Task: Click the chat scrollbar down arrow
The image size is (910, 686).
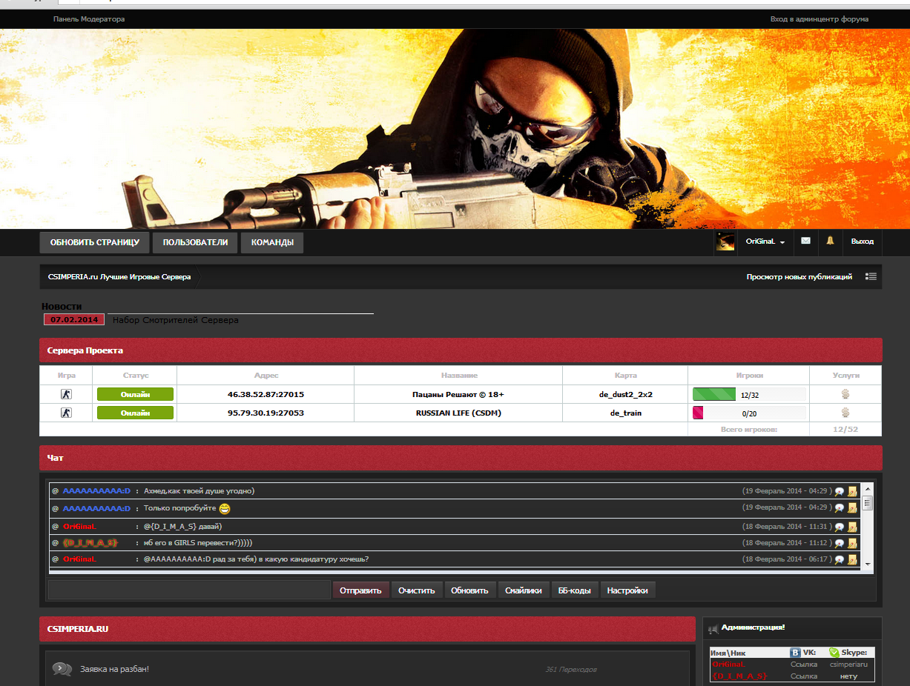Action: [867, 564]
